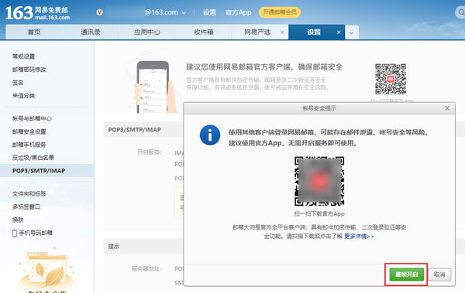Click the 服务器地址: label
The width and height of the screenshot is (465, 293).
coord(146,269)
